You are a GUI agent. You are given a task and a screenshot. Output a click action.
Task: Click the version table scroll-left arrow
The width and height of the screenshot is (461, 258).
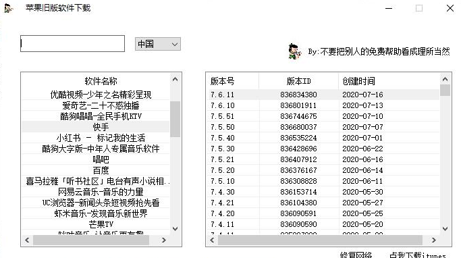[212, 240]
